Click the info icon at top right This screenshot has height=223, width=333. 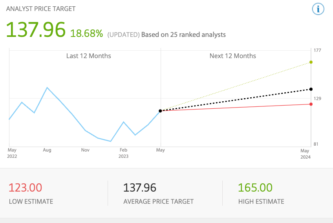(318, 9)
